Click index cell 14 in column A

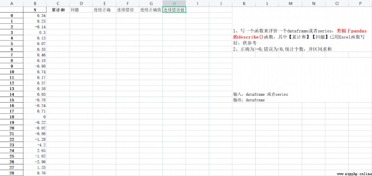point(12,94)
